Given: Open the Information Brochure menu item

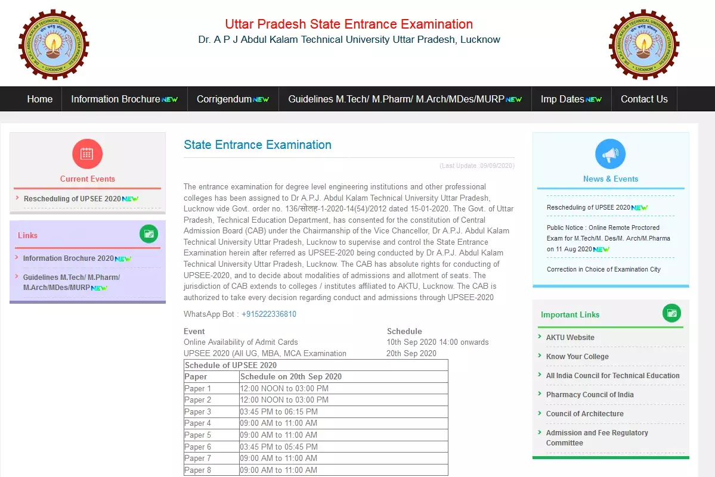Looking at the screenshot, I should [x=116, y=99].
